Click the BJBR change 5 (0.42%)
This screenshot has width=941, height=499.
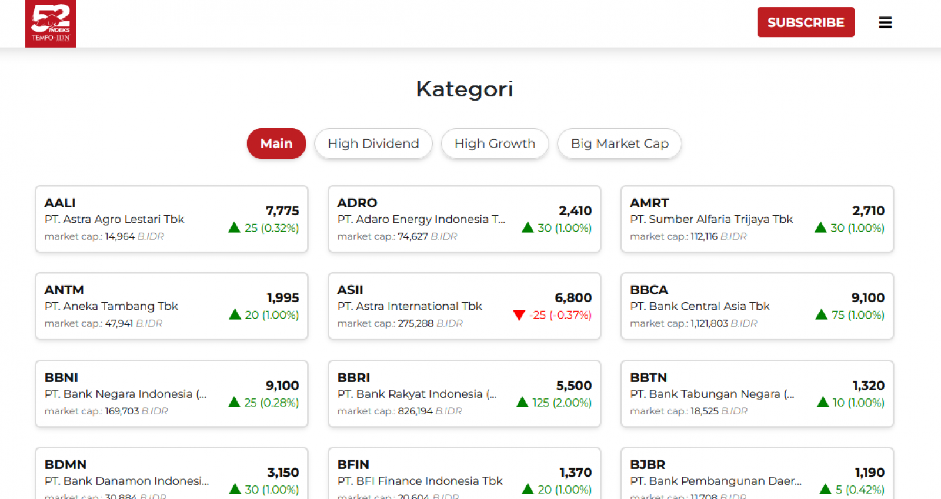click(x=860, y=489)
